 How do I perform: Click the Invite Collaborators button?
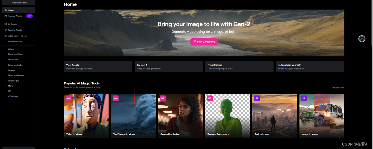pos(19,3)
